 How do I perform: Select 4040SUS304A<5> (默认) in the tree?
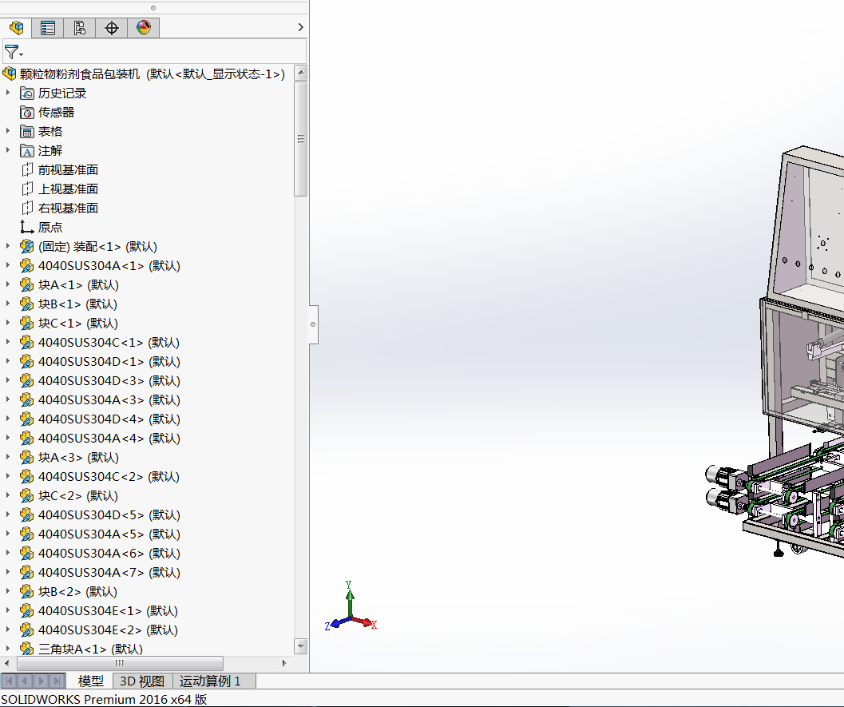click(109, 534)
